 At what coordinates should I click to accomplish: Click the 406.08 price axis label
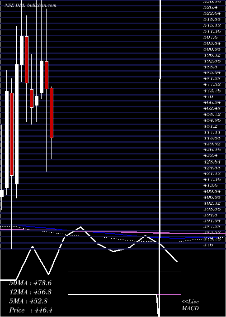tap(212, 197)
